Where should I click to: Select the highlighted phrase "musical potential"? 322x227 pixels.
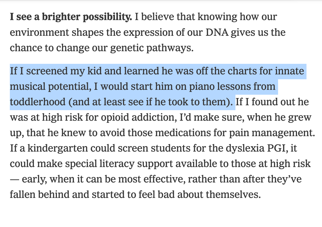click(x=50, y=86)
